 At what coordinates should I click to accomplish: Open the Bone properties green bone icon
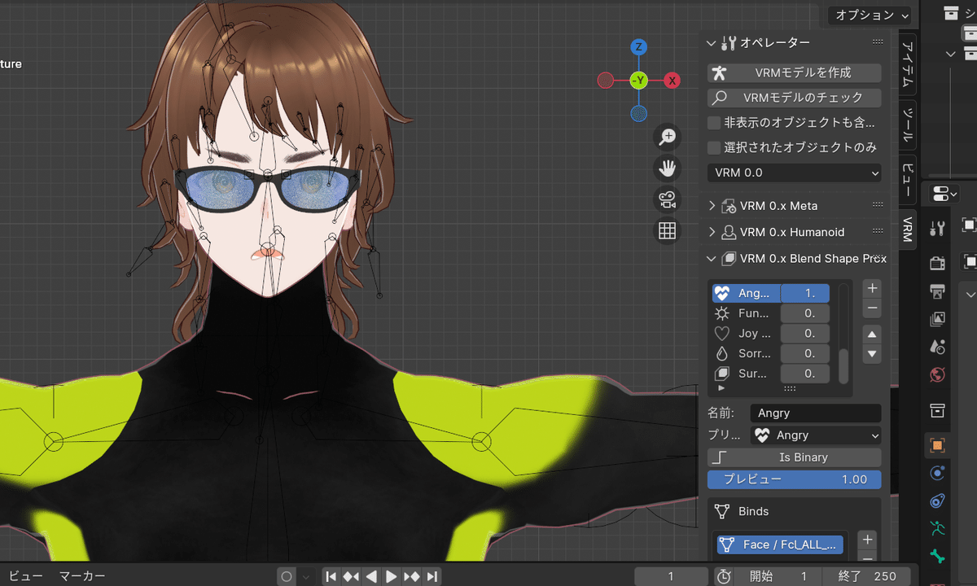click(x=937, y=558)
